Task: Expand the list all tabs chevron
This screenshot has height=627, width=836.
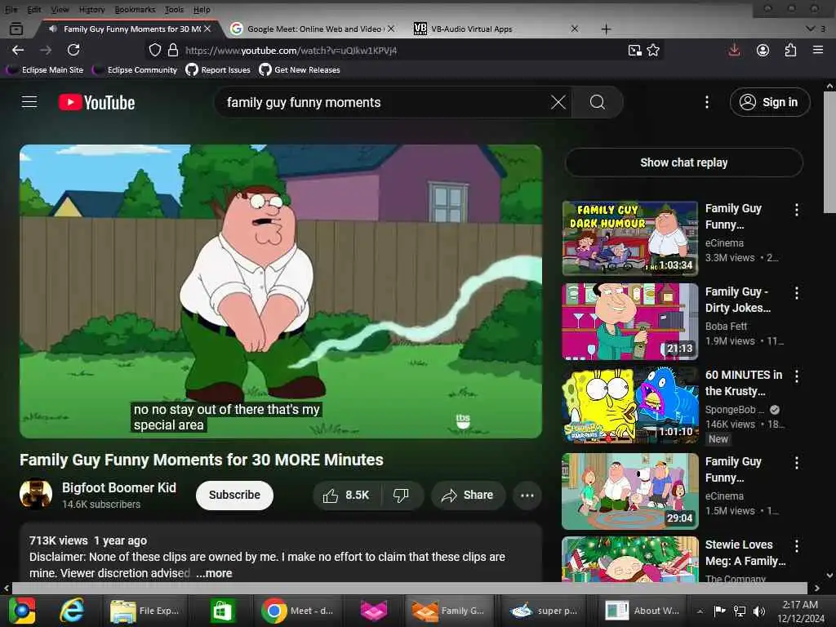Action: click(x=811, y=29)
